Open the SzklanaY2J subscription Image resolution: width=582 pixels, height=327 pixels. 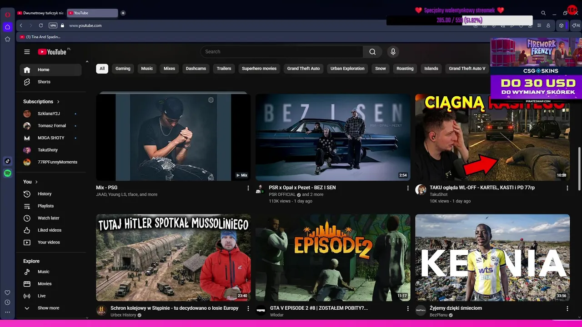click(50, 114)
